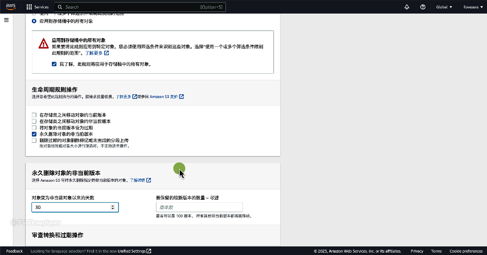The image size is (487, 255).
Task: Check '在存储类之间移动对象的当前版本'
Action: pos(34,115)
